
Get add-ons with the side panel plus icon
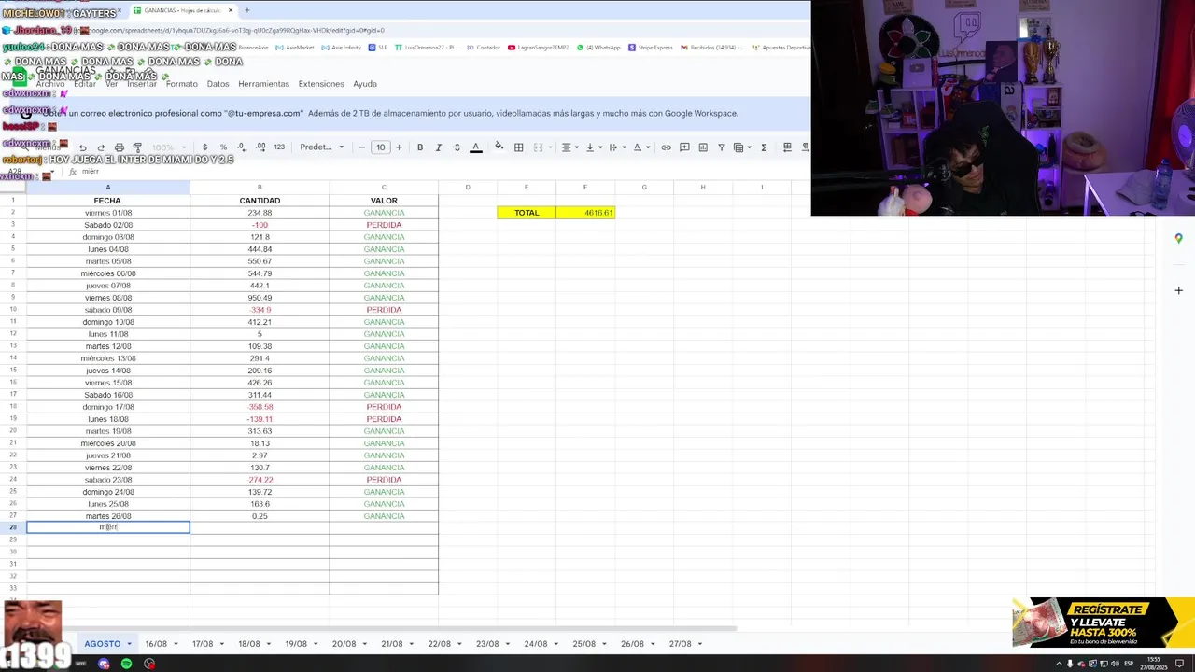1178,290
